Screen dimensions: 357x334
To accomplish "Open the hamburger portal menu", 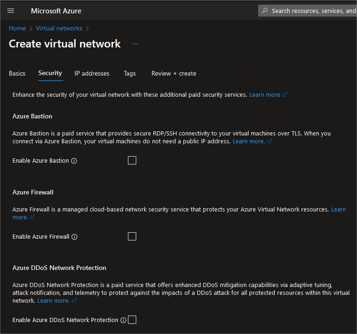I will click(x=11, y=11).
